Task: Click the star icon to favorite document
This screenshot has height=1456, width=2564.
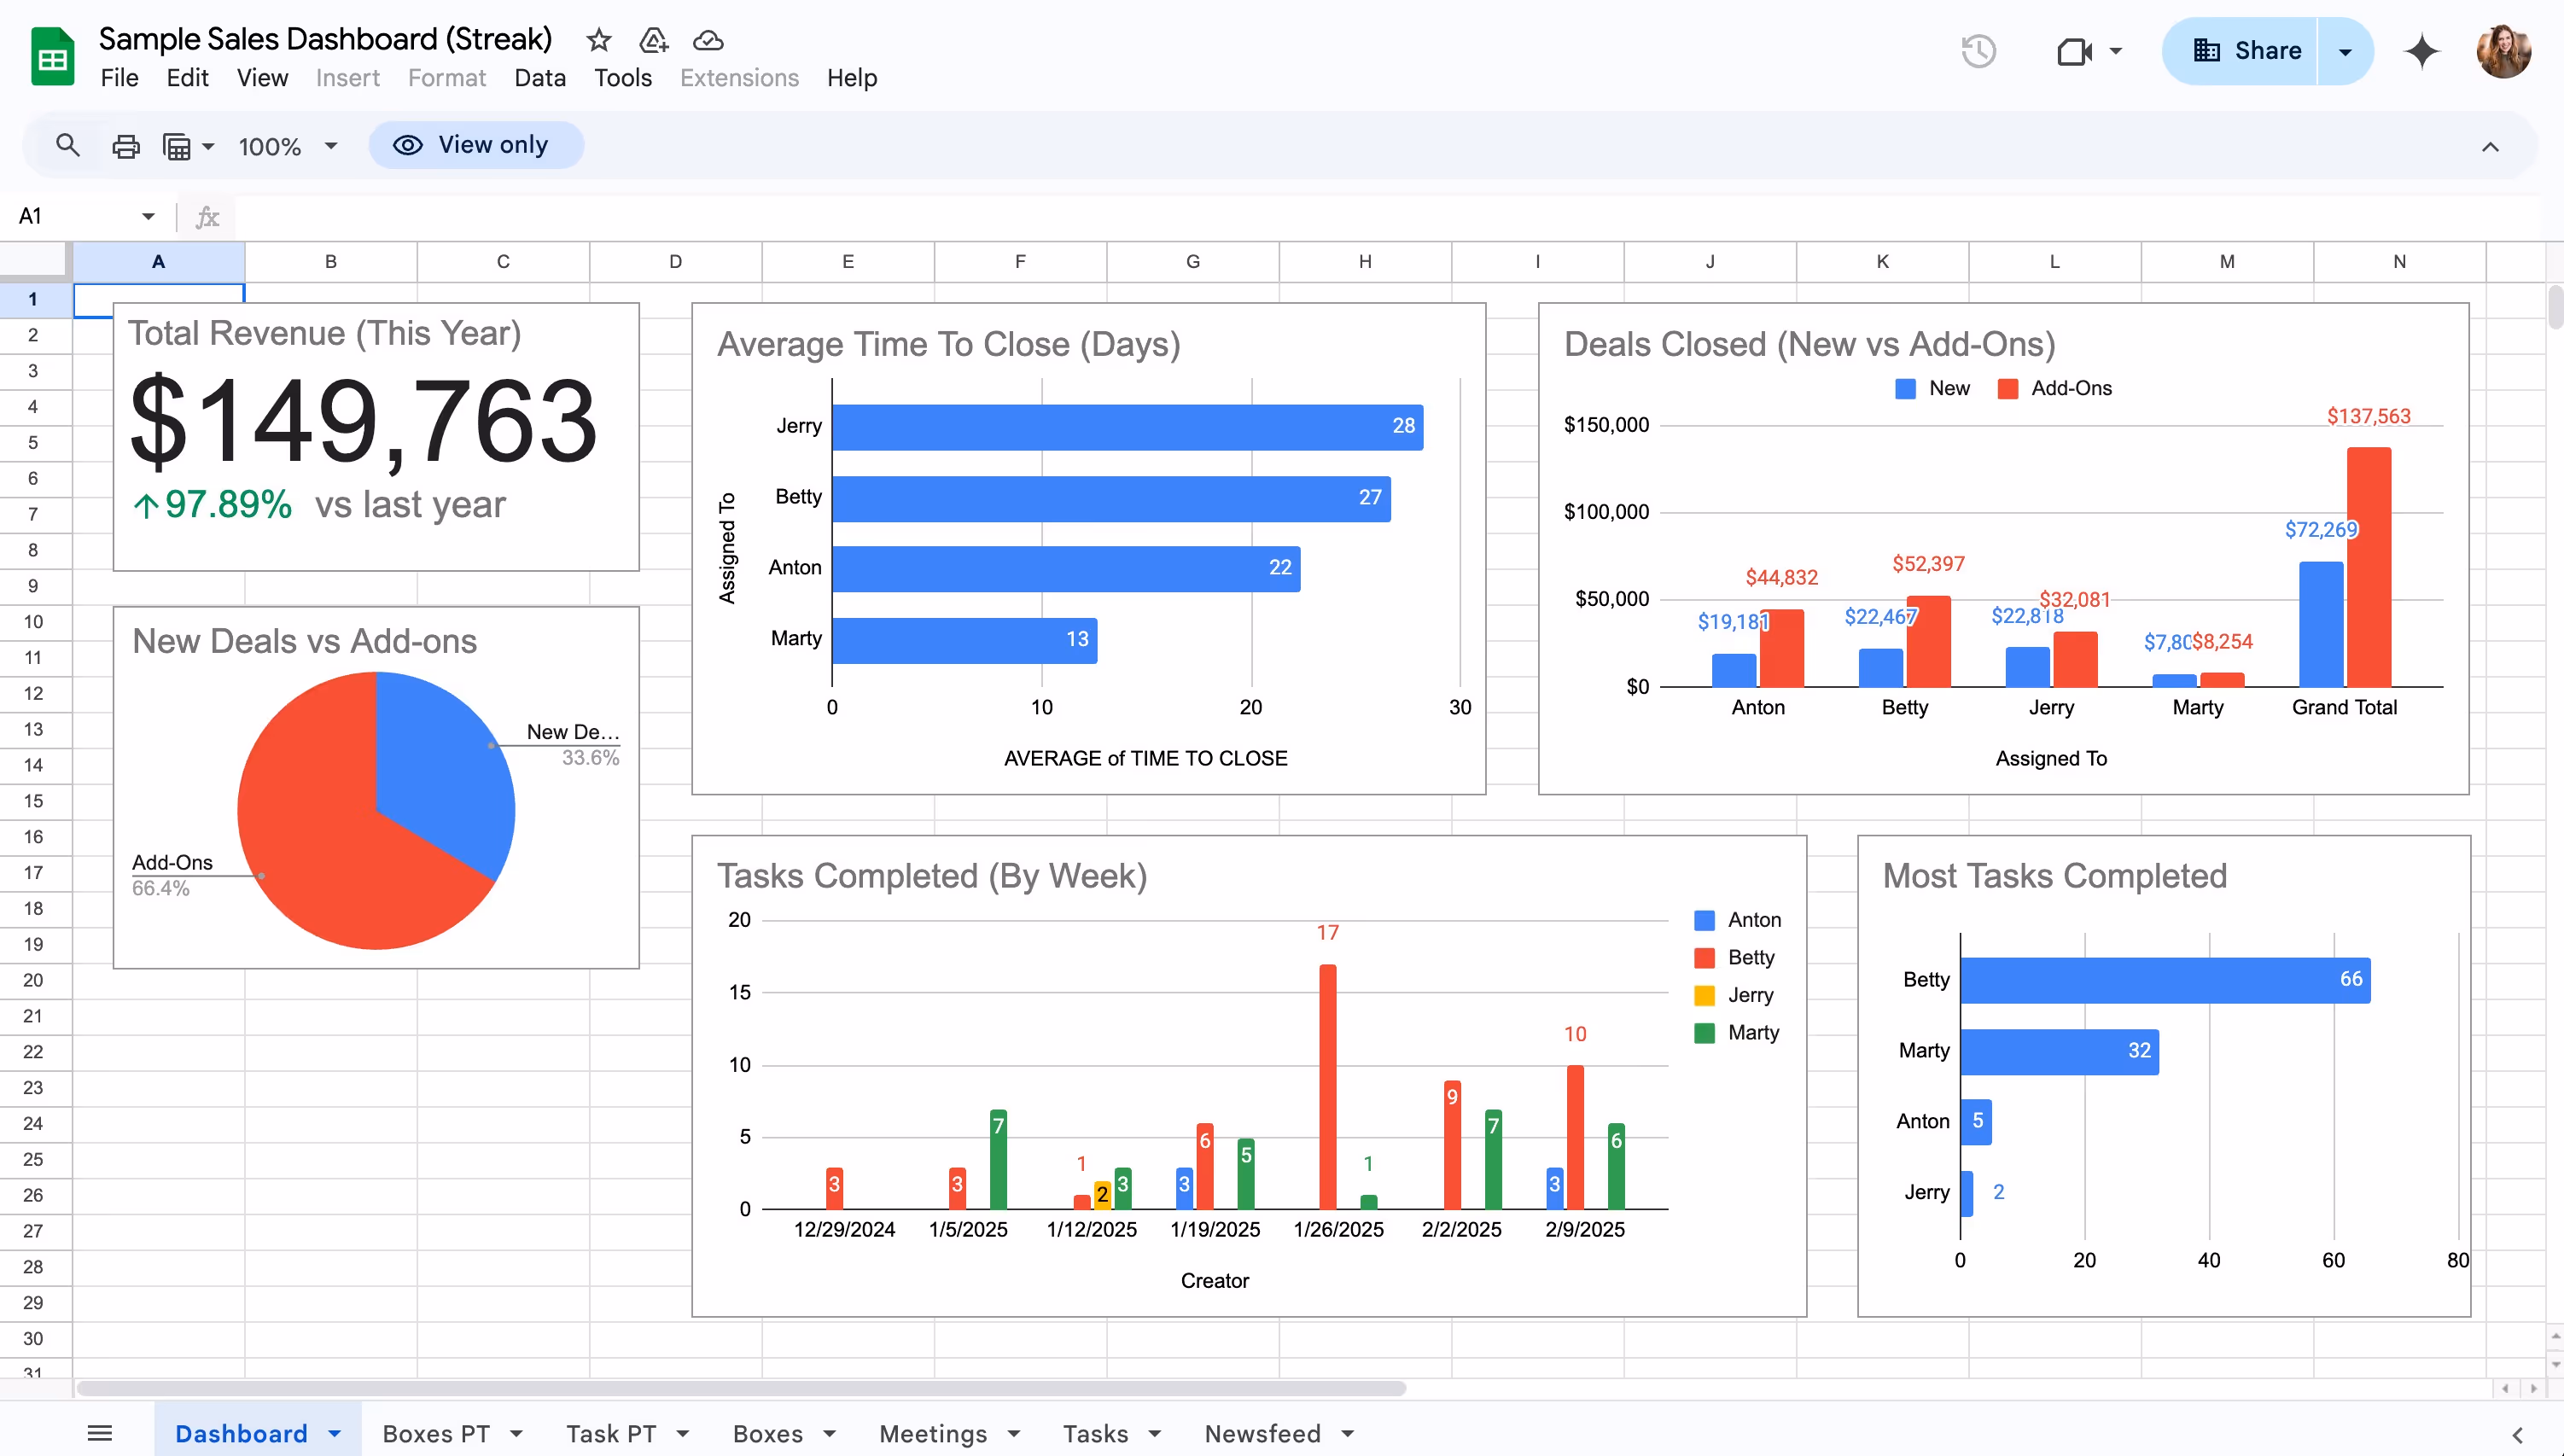Action: [x=598, y=40]
